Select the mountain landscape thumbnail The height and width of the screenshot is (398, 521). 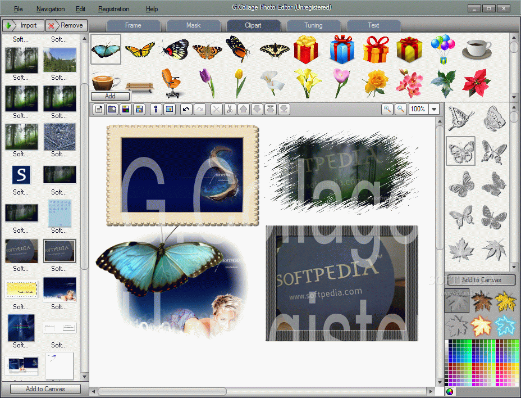[x=60, y=60]
